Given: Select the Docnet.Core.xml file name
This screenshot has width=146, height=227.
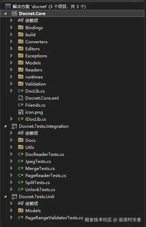Looking at the screenshot, I should [42, 98].
